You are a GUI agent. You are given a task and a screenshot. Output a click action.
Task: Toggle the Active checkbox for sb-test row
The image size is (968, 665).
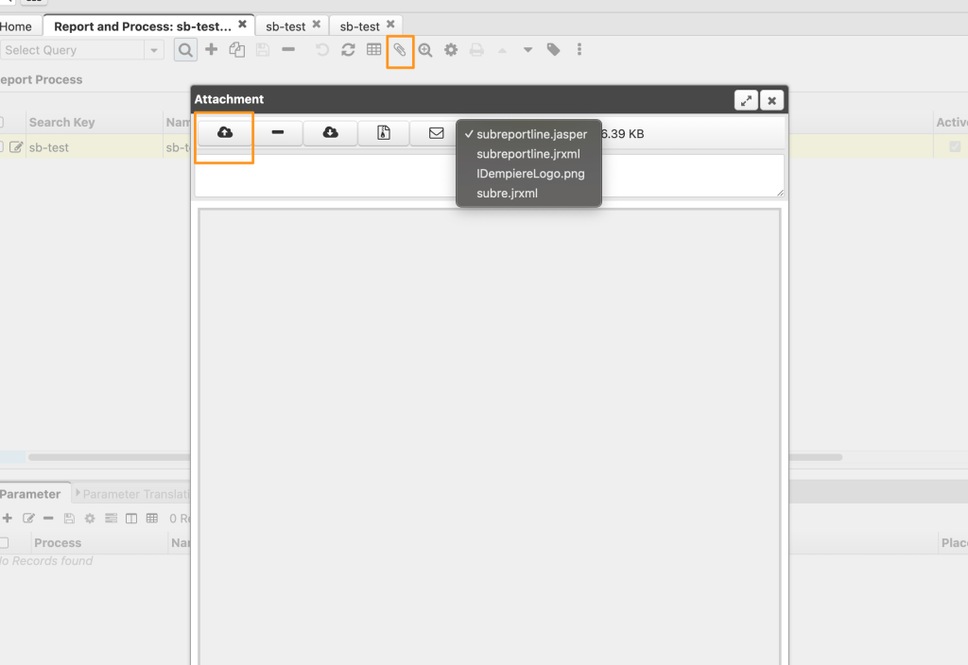pos(955,146)
